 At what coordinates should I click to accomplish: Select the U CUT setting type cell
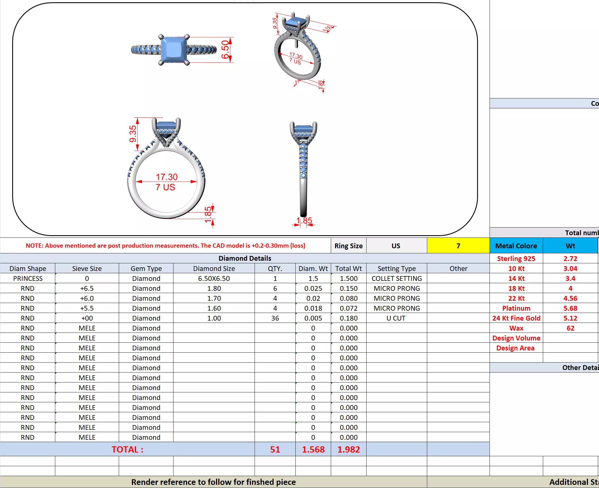(x=396, y=318)
